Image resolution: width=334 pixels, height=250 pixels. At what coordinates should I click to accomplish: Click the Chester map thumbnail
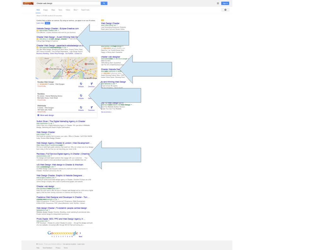click(67, 68)
